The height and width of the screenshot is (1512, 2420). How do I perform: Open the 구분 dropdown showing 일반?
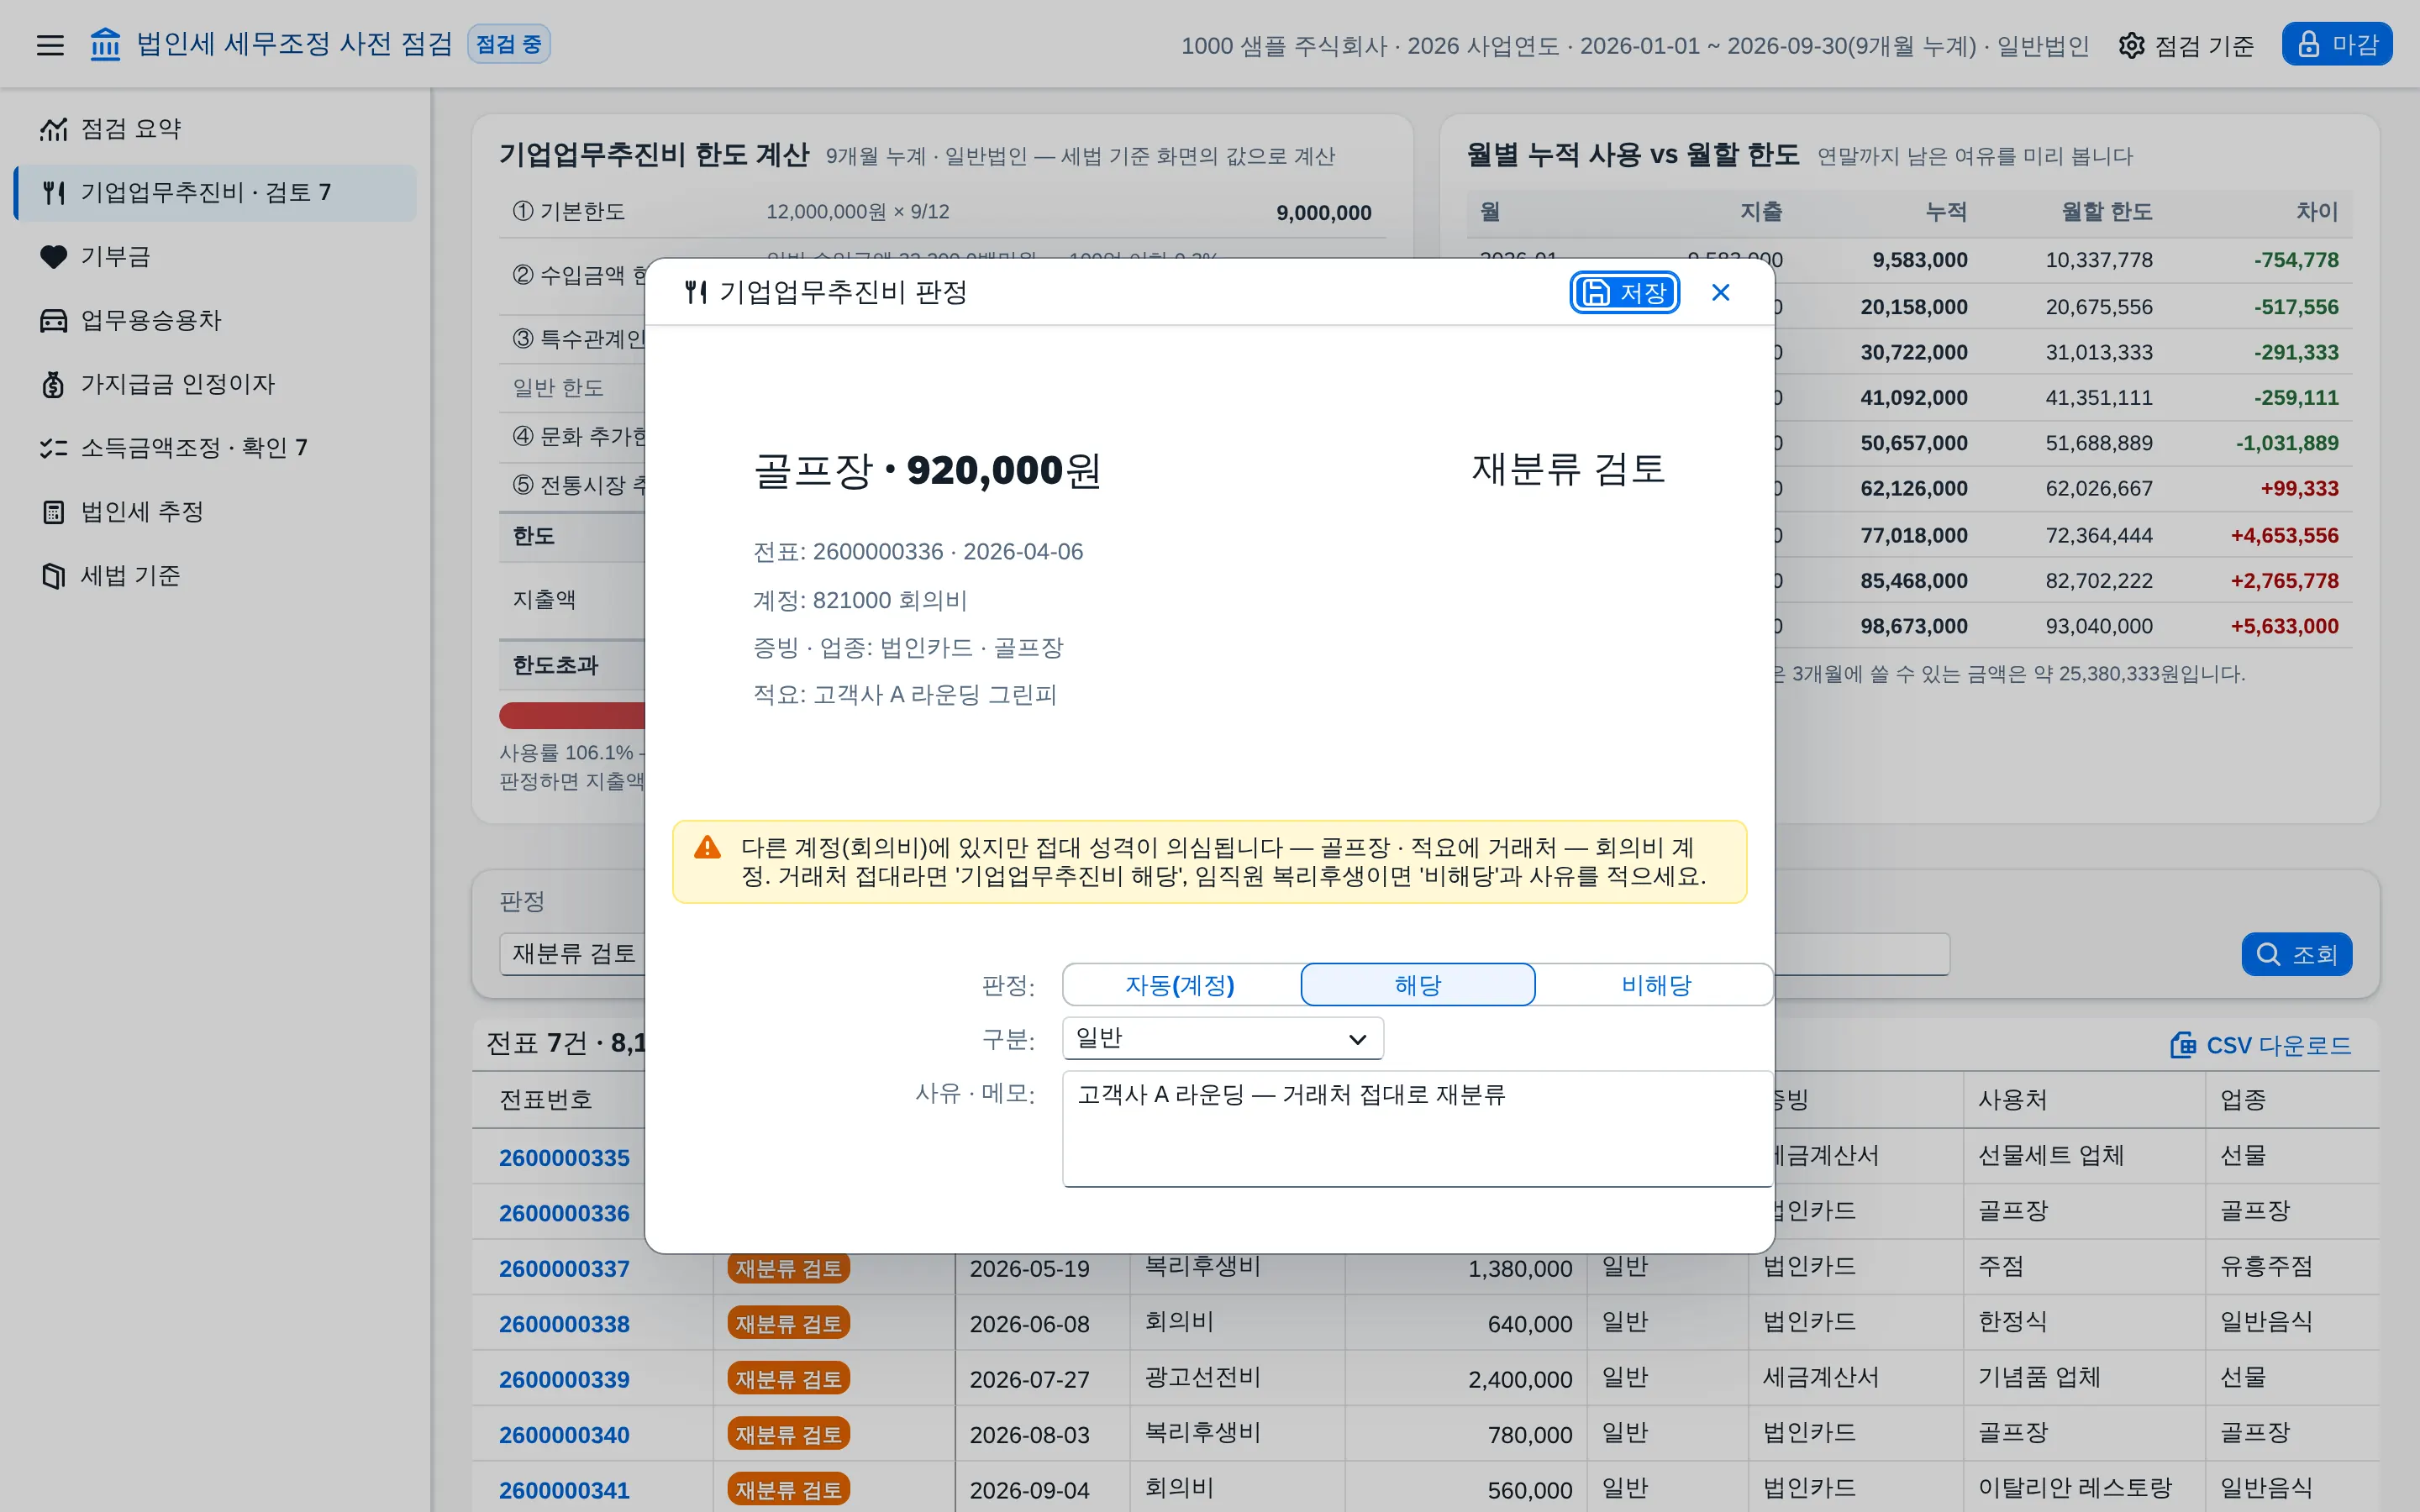[1222, 1039]
